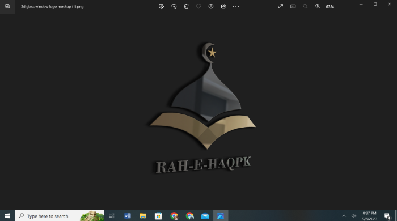Click the Windows Start button

point(7,216)
